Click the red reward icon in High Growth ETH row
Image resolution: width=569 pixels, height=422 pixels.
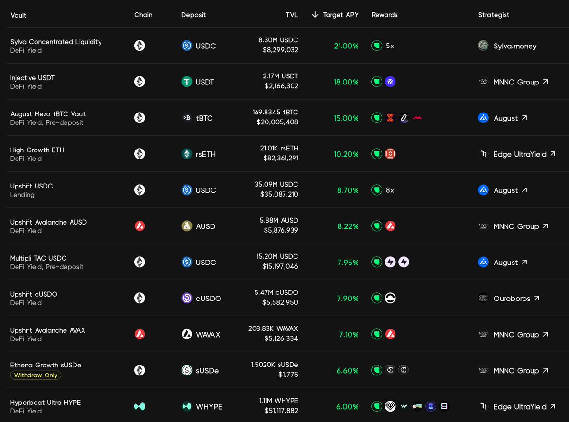click(x=390, y=154)
